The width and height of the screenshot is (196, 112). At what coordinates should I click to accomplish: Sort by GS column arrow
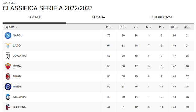[190, 27]
